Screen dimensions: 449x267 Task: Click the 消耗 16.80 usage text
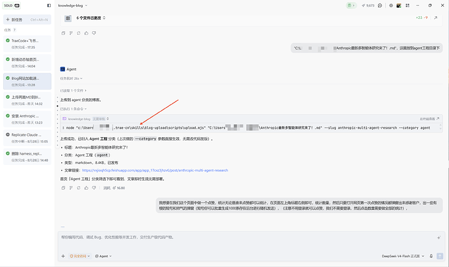tap(115, 188)
